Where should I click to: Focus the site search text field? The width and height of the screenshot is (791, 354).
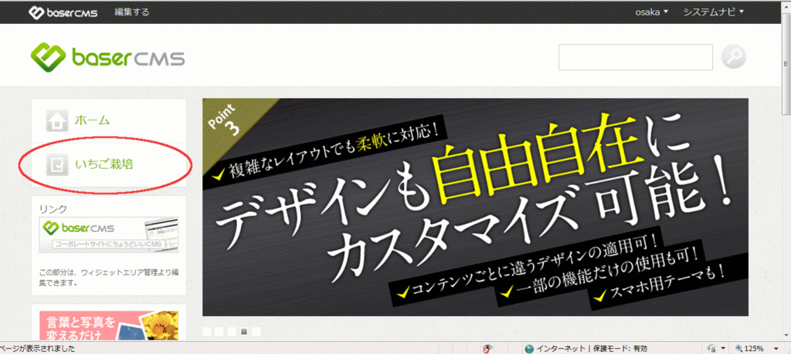click(x=635, y=57)
